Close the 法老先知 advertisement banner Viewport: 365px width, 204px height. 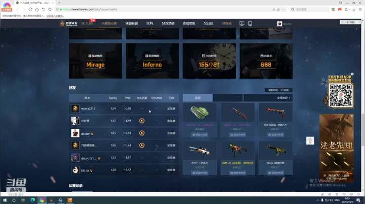[352, 116]
